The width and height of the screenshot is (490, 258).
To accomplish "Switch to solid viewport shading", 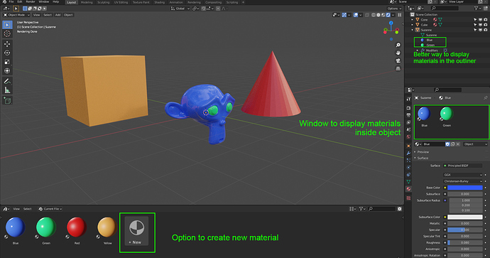I will [x=379, y=15].
